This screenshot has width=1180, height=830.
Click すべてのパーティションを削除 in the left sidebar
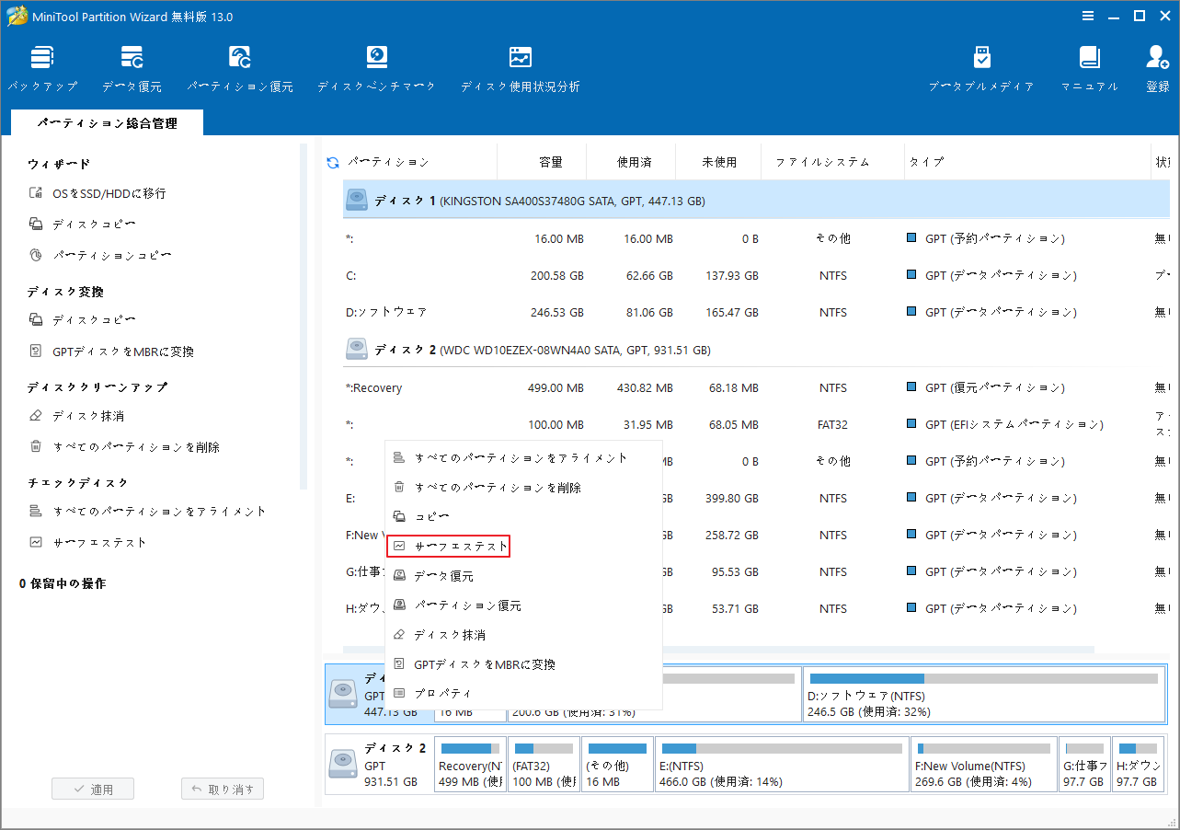[135, 447]
